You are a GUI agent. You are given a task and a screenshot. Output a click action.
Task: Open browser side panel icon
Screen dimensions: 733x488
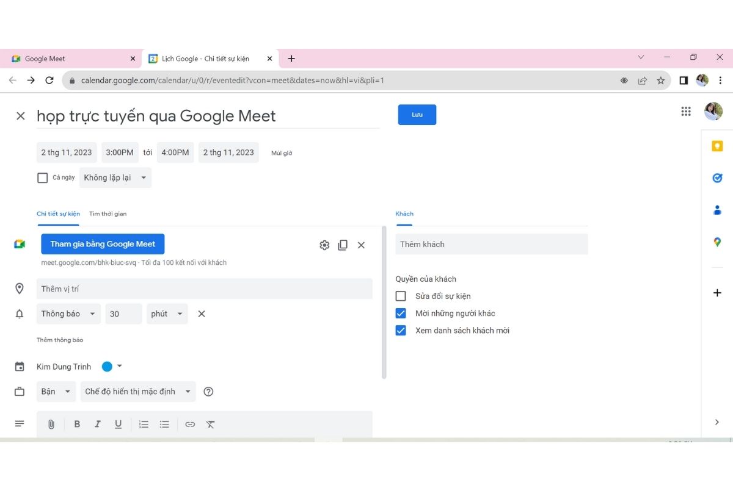pyautogui.click(x=684, y=80)
